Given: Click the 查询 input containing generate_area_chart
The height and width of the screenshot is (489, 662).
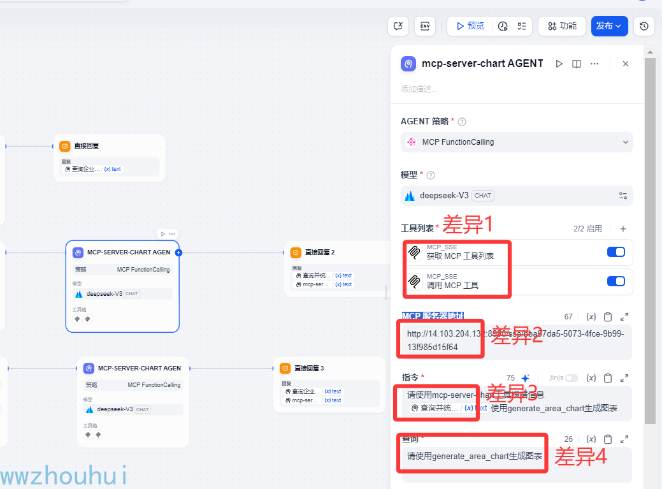Looking at the screenshot, I should (517, 465).
